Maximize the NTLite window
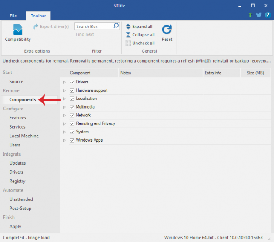Screen dimensions: 274x242 253,6
